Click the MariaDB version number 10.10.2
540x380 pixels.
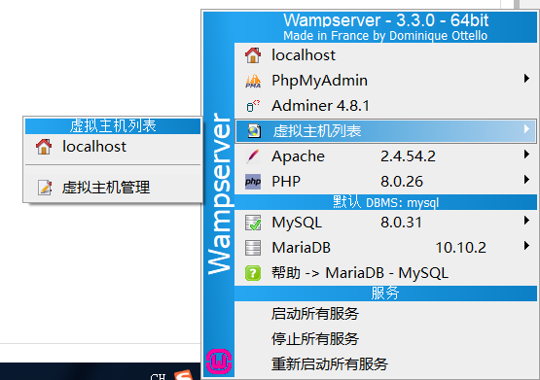tap(461, 248)
